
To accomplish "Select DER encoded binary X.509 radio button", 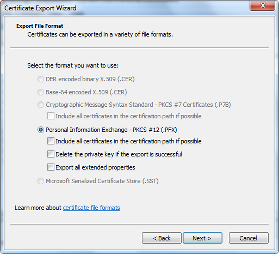I will click(x=41, y=79).
